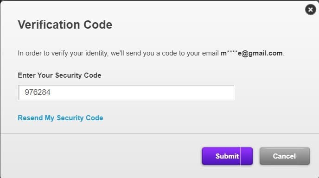The width and height of the screenshot is (319, 178).
Task: Place cursor after 976284 in code box
Action: (51, 92)
